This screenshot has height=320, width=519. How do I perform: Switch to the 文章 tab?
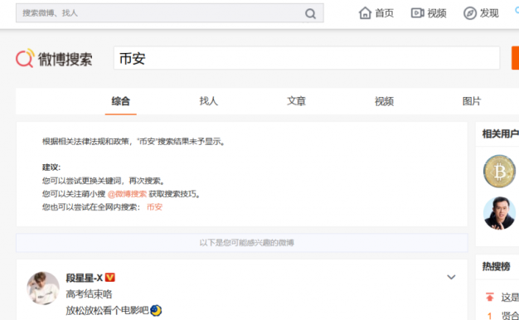coord(296,101)
